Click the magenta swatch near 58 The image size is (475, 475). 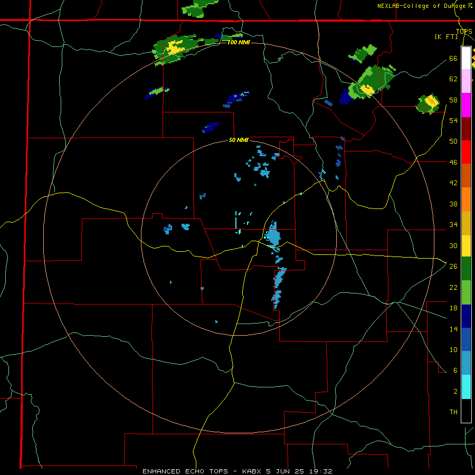pos(466,105)
